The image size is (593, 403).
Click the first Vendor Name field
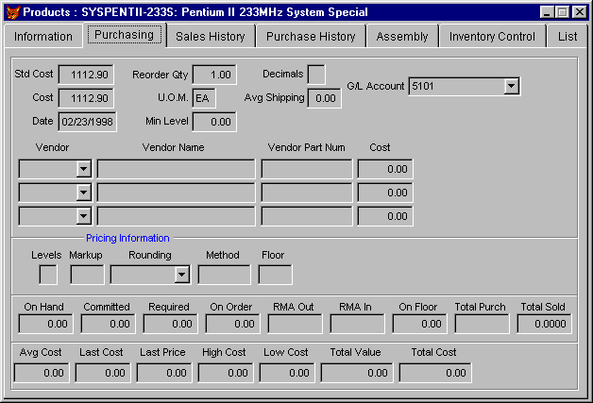coord(176,169)
